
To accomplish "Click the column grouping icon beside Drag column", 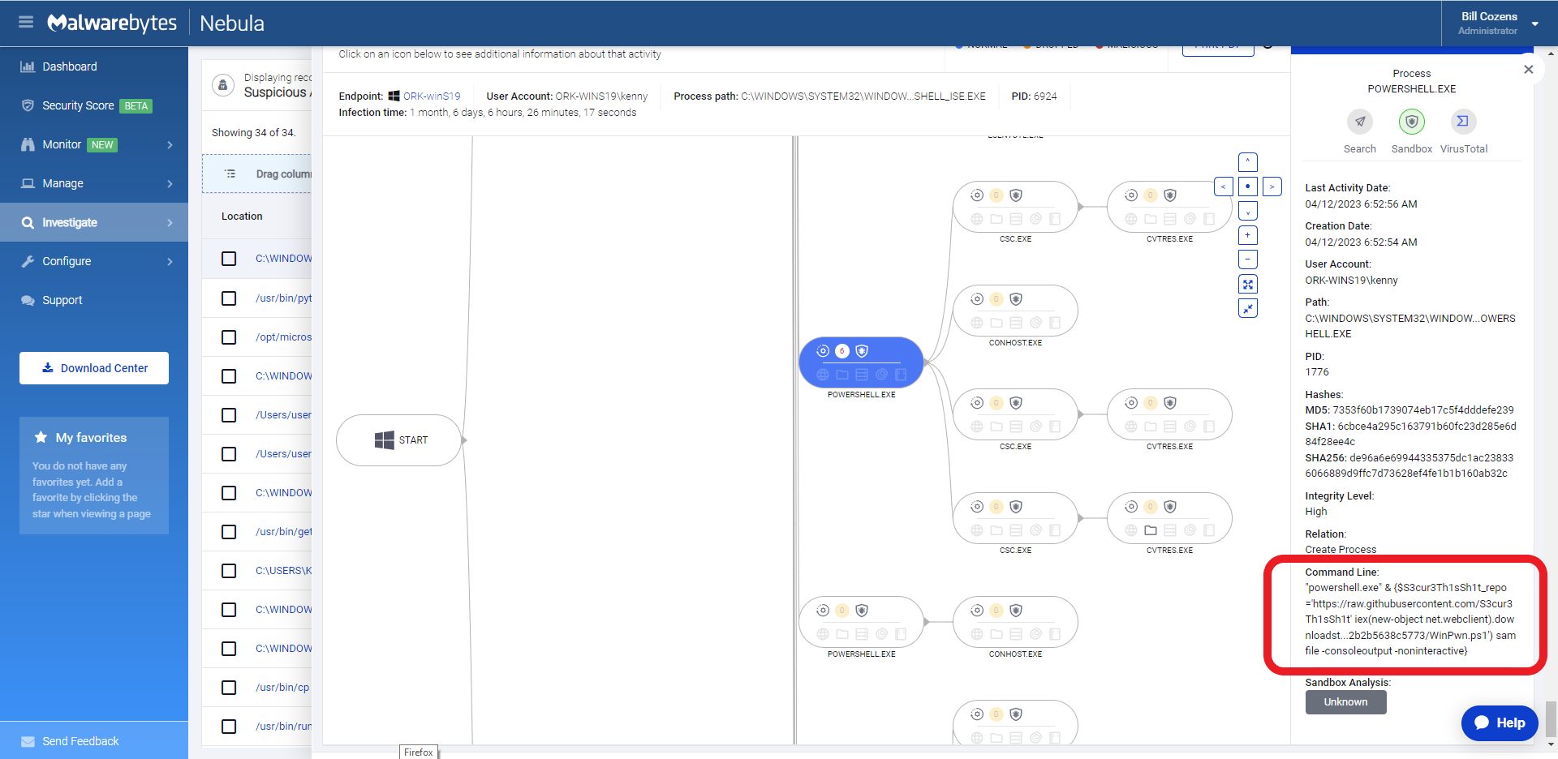I will point(230,174).
